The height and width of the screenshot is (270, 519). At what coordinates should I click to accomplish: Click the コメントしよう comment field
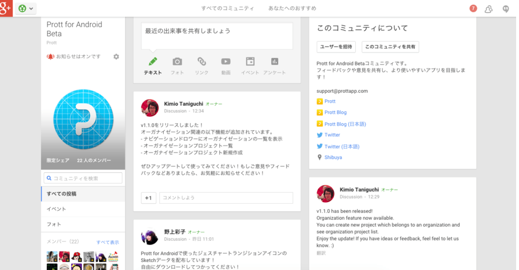226,197
